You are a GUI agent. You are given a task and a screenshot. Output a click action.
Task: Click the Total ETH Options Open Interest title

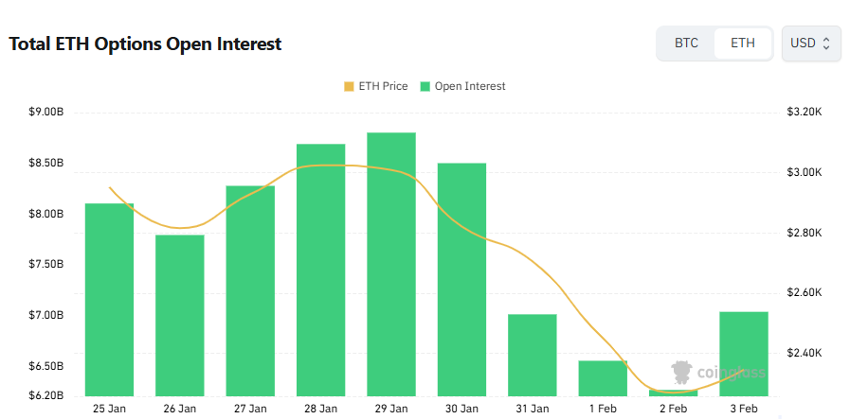(145, 44)
